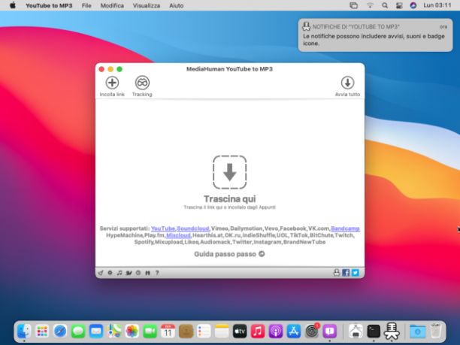Click the YouTube to MP3 notification banner
The image size is (460, 345).
click(375, 35)
